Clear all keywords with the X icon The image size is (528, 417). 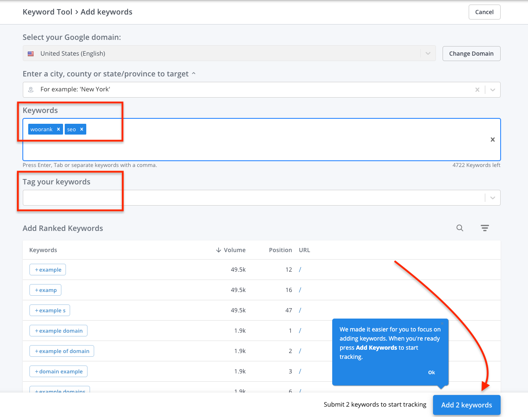coord(493,140)
